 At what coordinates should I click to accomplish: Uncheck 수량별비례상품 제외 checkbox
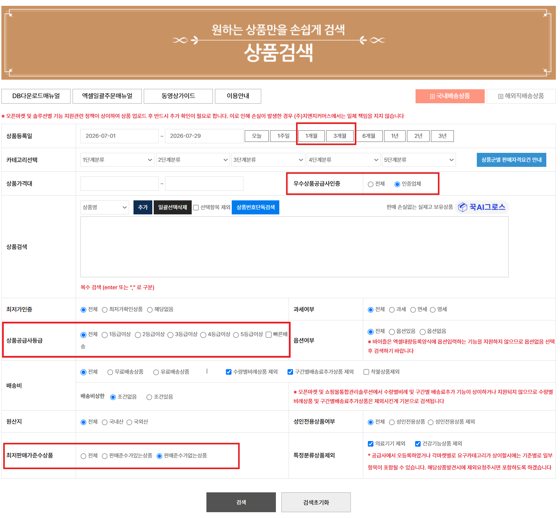point(229,372)
